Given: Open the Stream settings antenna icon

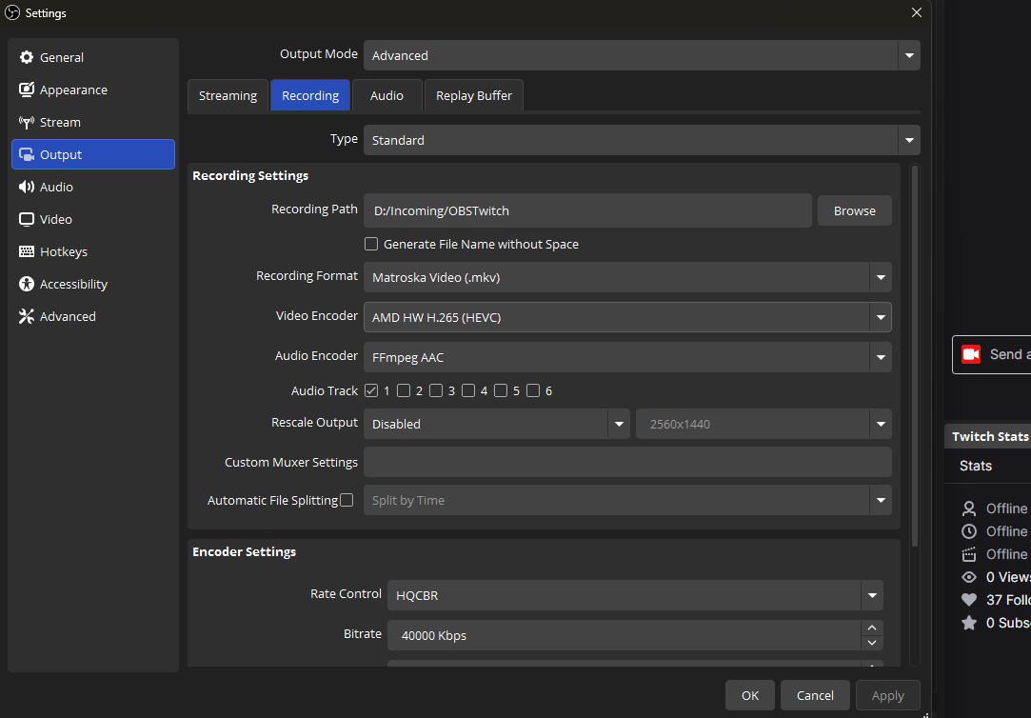Looking at the screenshot, I should [27, 123].
